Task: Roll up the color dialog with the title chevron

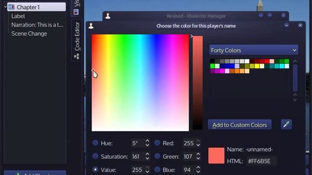Action: tap(287, 25)
